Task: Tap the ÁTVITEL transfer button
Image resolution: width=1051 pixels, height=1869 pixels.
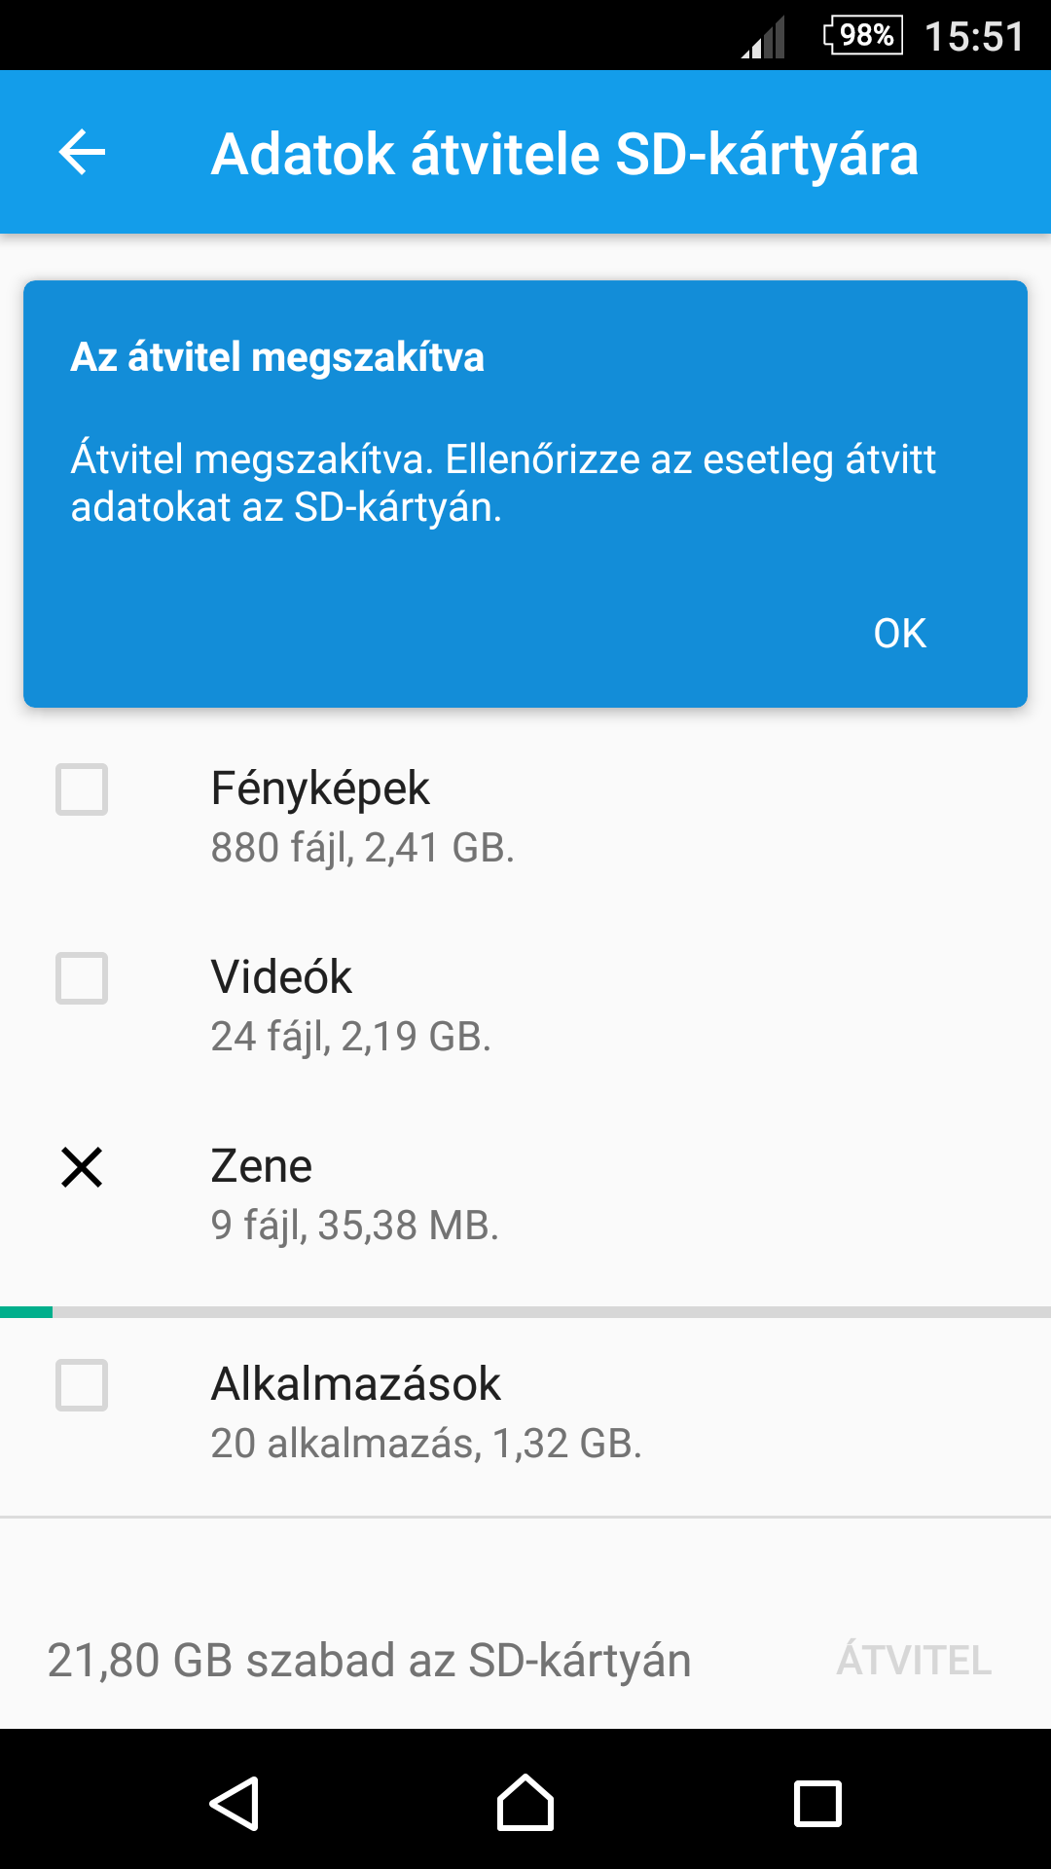Action: 914,1661
